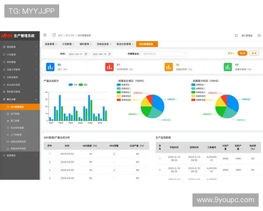Collapse the 统计分析 sidebar section
The image size is (263, 211).
pos(20,99)
